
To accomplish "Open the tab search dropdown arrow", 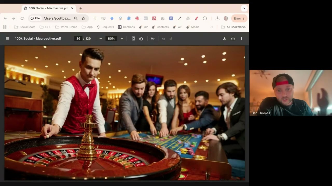I will click(244, 8).
